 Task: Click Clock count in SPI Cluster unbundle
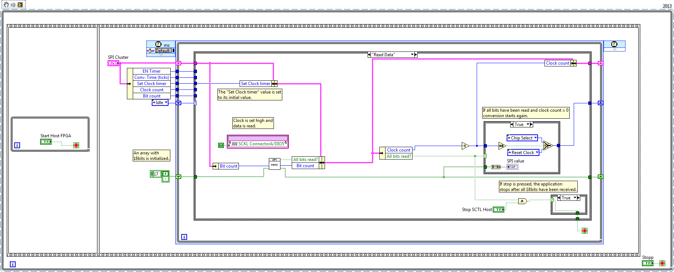coord(151,90)
